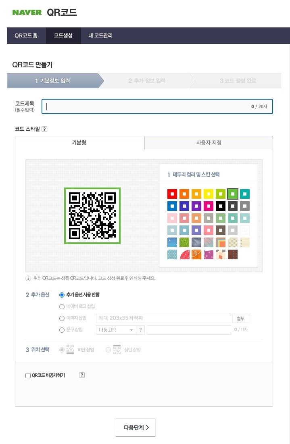The image size is (290, 444).
Task: Pick the hot pink border color swatch
Action: click(x=209, y=206)
